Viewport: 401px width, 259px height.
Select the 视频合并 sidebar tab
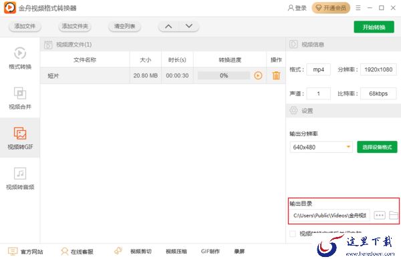(x=20, y=98)
